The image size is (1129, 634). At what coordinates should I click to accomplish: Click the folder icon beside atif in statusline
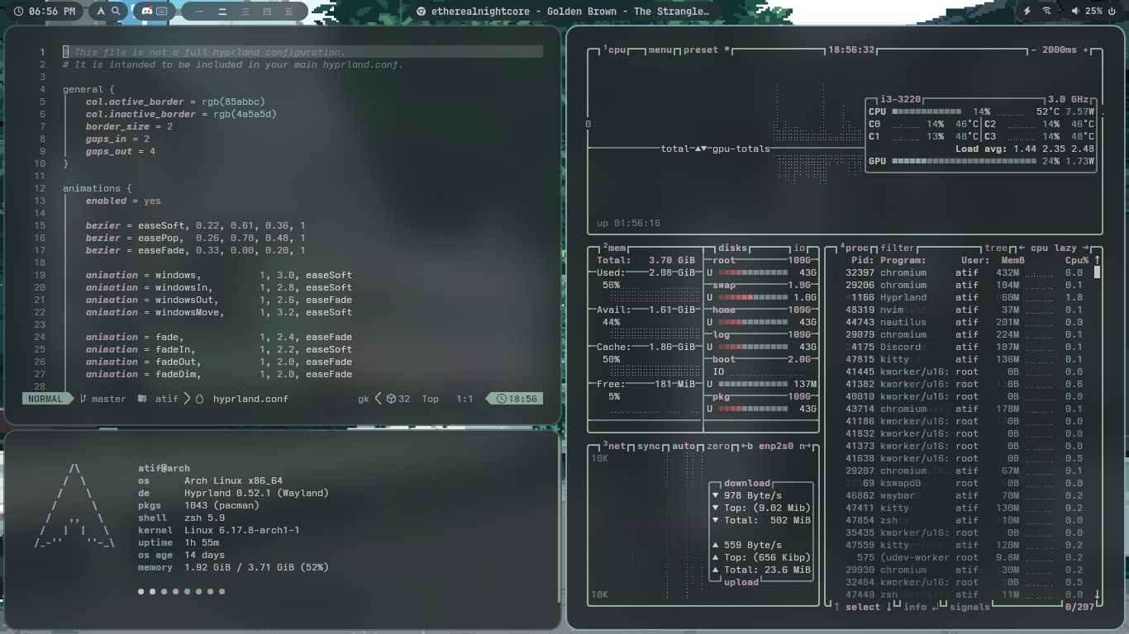[142, 399]
